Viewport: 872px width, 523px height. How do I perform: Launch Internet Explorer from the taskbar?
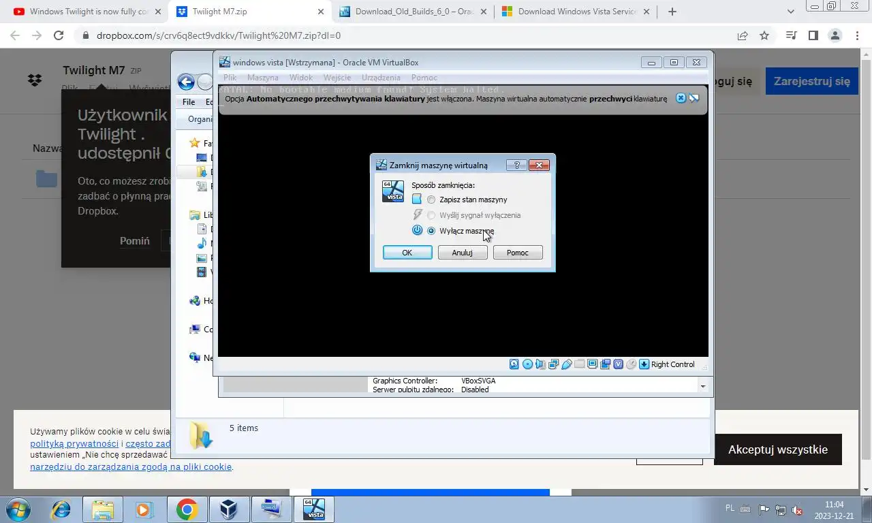[x=61, y=509]
